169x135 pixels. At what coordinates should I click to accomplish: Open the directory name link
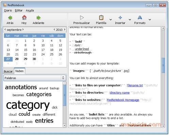click(x=120, y=93)
